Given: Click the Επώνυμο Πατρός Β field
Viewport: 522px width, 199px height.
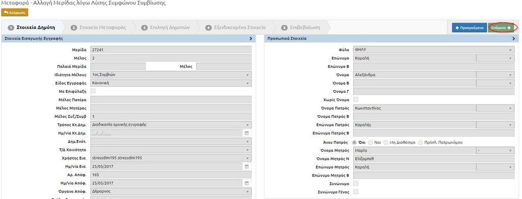Looking at the screenshot, I should click(434, 134).
